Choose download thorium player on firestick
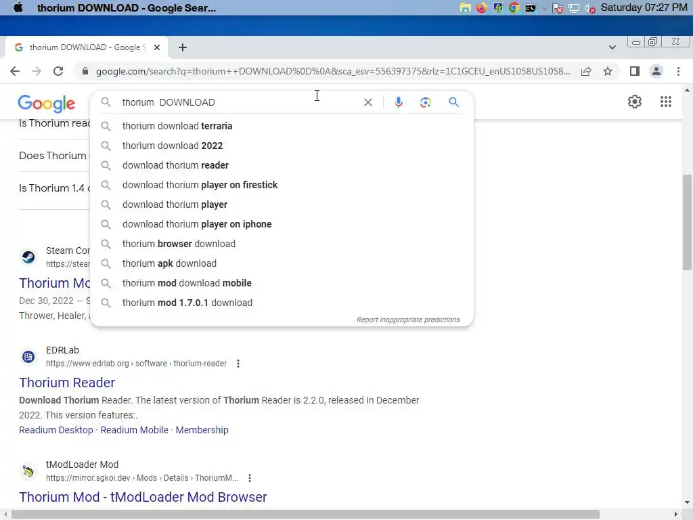The image size is (693, 520). coord(282,185)
